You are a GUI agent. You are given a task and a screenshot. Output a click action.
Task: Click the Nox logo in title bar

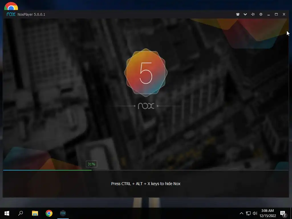click(x=11, y=14)
